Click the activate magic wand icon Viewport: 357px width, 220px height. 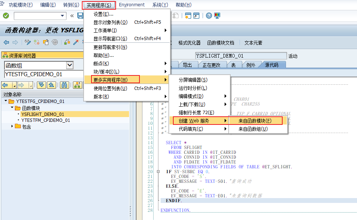76,42
